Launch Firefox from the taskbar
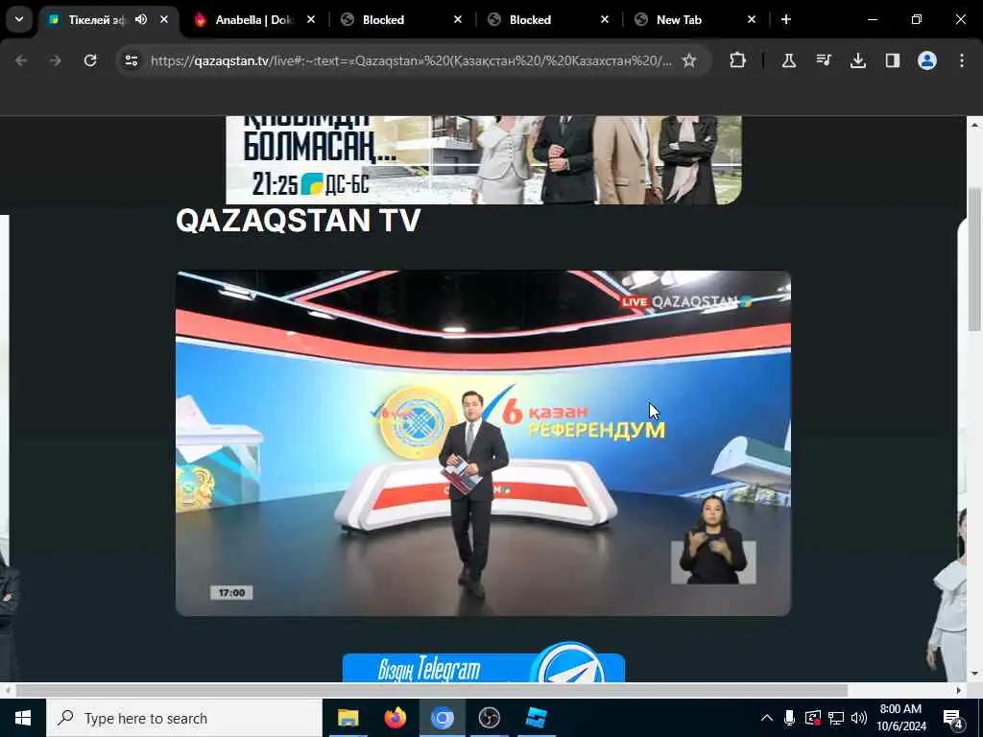The height and width of the screenshot is (737, 983). 395,718
